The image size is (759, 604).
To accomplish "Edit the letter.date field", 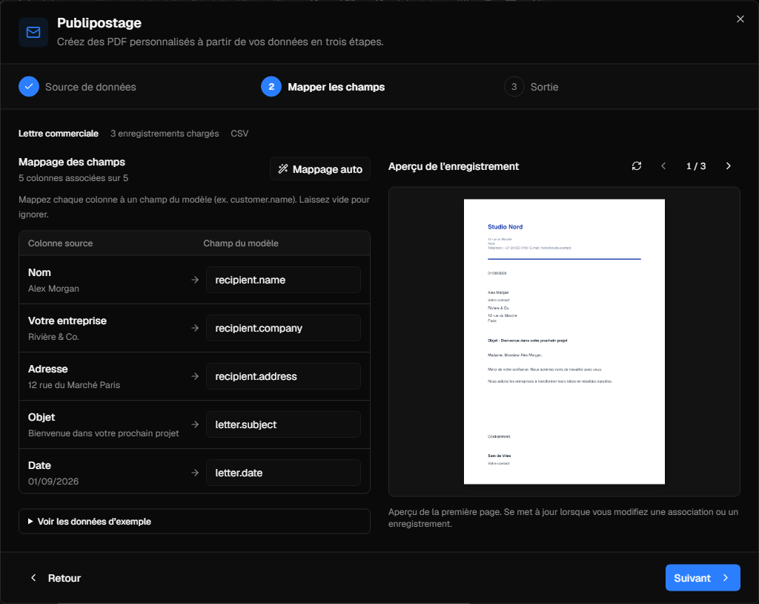I will [x=283, y=473].
